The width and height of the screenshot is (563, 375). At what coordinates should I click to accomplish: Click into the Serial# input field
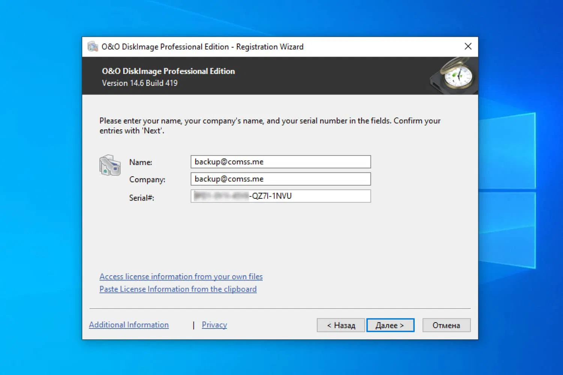click(x=281, y=196)
